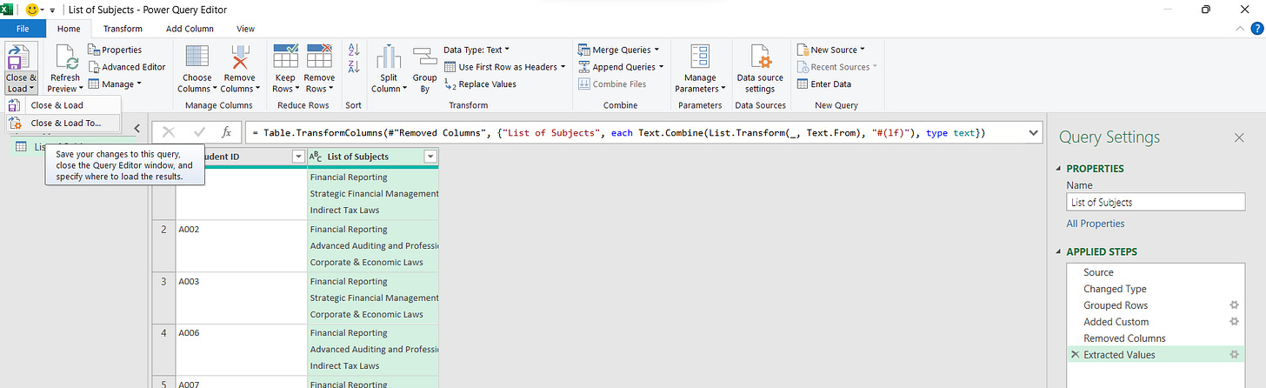The width and height of the screenshot is (1266, 388).
Task: Open Use First Row as Headers dropdown
Action: pyautogui.click(x=504, y=67)
